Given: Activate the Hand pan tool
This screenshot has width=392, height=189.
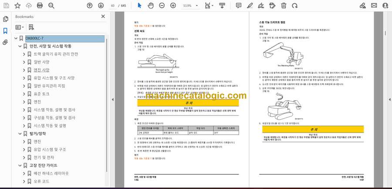Looking at the screenshot, I should coord(151,6).
